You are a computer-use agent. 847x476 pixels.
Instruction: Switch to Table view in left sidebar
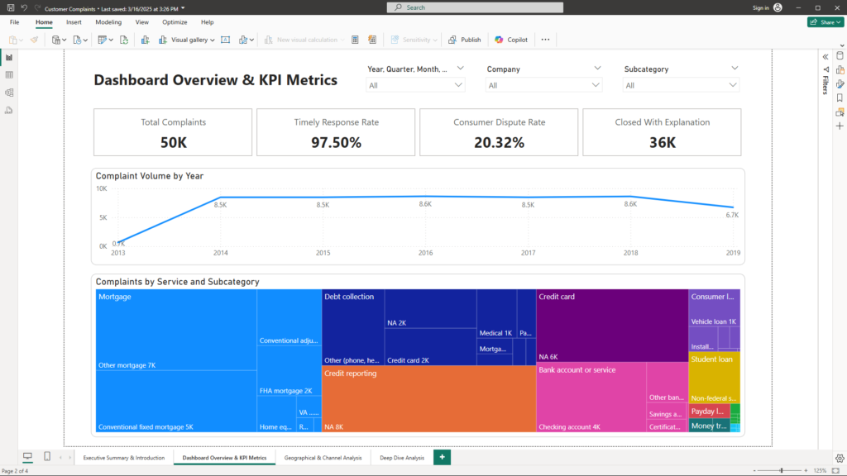9,74
